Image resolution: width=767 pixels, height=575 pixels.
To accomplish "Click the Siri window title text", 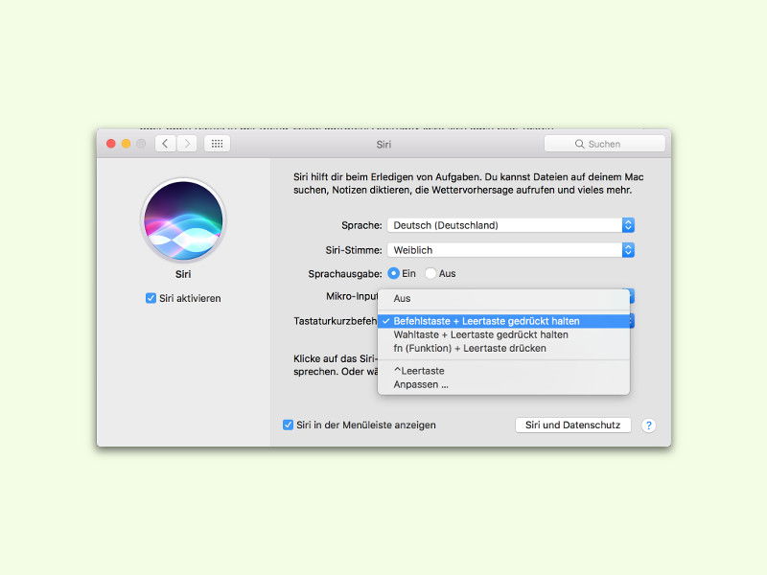I will coord(383,145).
